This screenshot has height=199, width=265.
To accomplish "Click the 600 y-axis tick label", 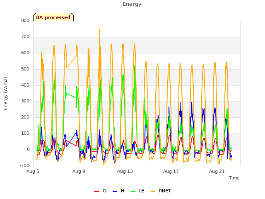I will 25,53.
